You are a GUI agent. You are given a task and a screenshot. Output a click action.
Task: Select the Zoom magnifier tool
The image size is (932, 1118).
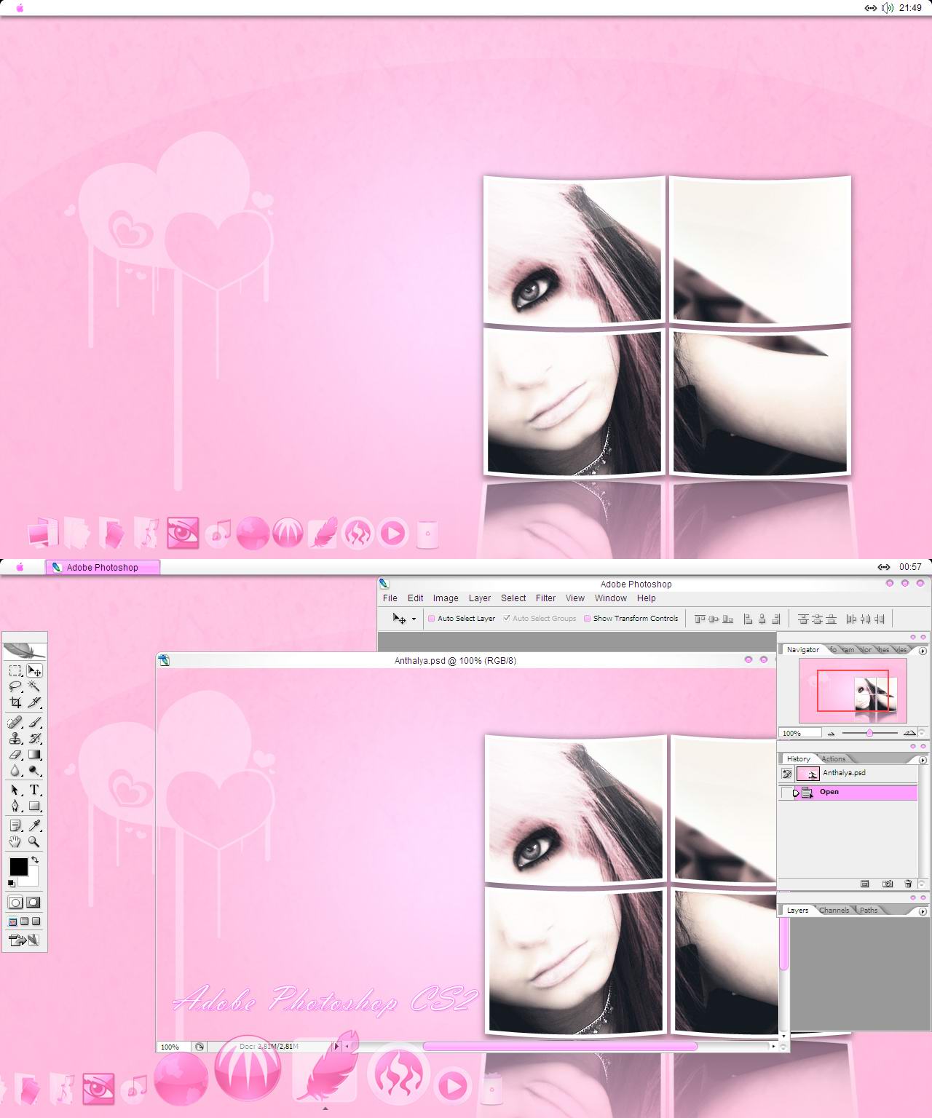coord(34,842)
